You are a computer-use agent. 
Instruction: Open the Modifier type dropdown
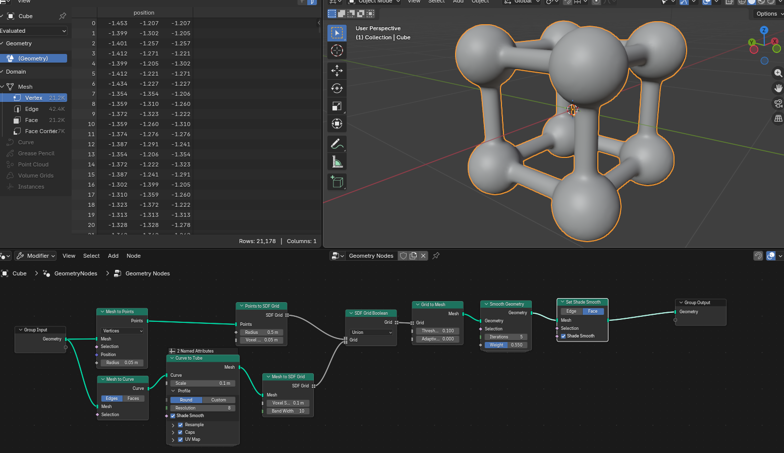[x=35, y=256]
